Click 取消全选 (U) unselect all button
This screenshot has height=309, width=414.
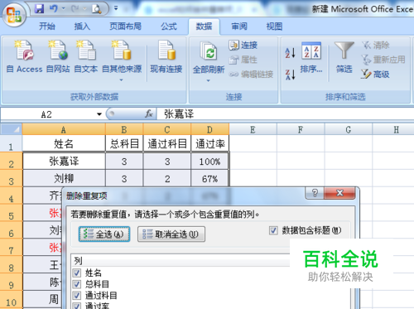pos(171,234)
